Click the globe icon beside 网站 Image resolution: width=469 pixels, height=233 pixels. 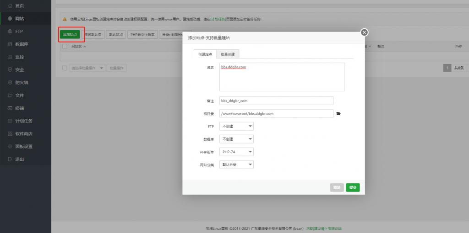pos(10,18)
